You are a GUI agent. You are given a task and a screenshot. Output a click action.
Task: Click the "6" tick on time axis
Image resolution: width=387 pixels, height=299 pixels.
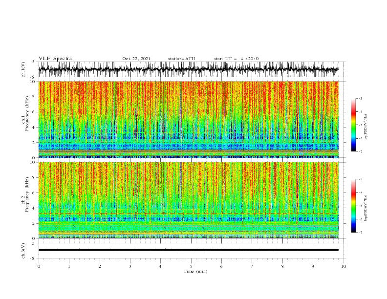(x=221, y=266)
